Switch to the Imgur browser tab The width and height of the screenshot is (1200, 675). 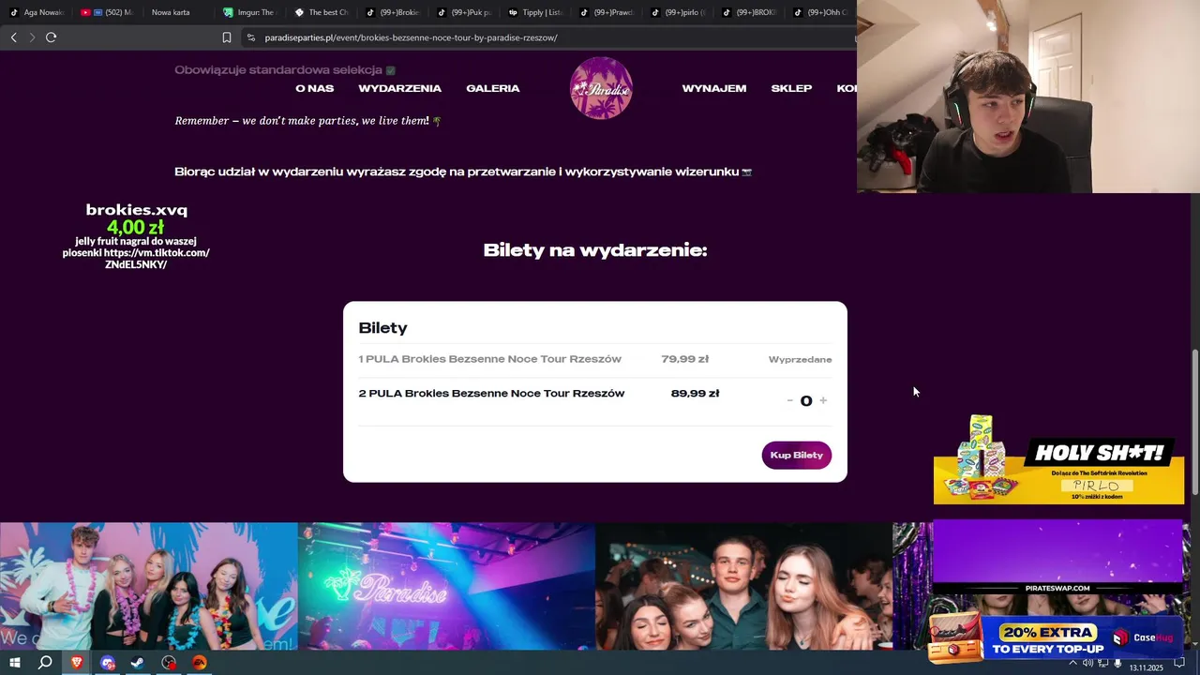(x=249, y=12)
